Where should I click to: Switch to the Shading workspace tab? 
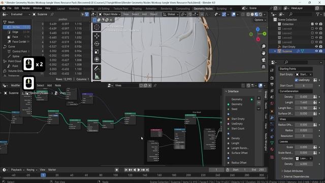point(137,9)
